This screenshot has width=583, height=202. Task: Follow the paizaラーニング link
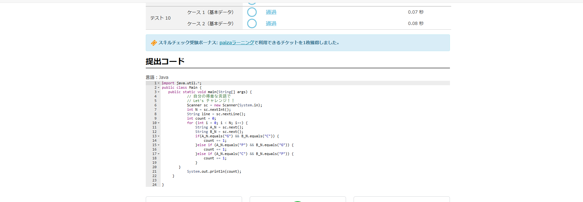click(237, 43)
